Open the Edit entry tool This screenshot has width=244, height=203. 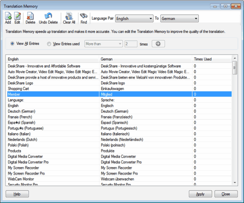pos(17,18)
